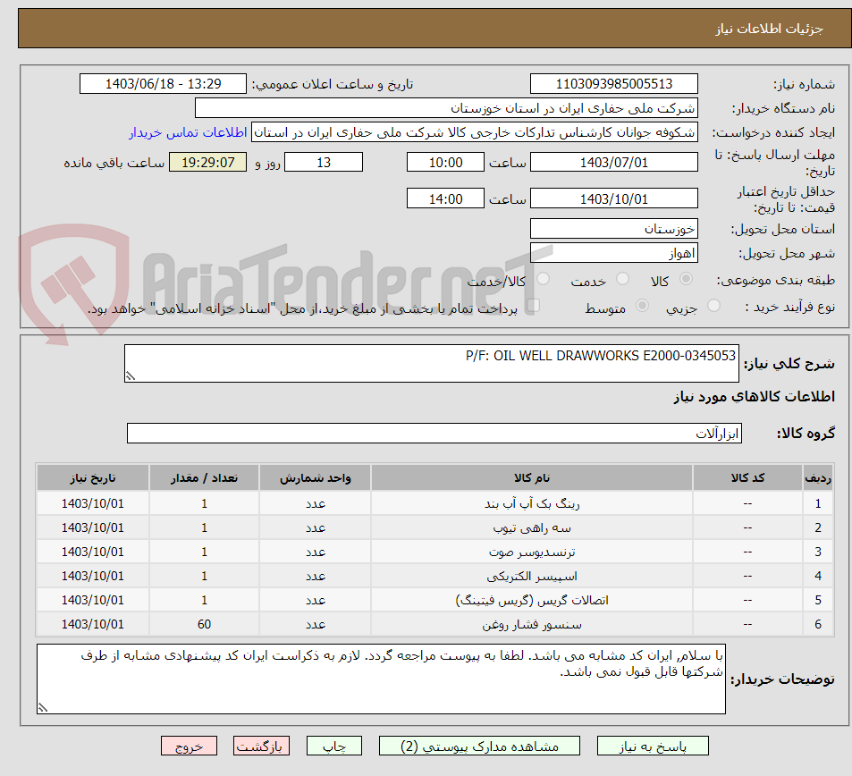Select item سه راهی تیوب
852x776 pixels.
pos(531,527)
